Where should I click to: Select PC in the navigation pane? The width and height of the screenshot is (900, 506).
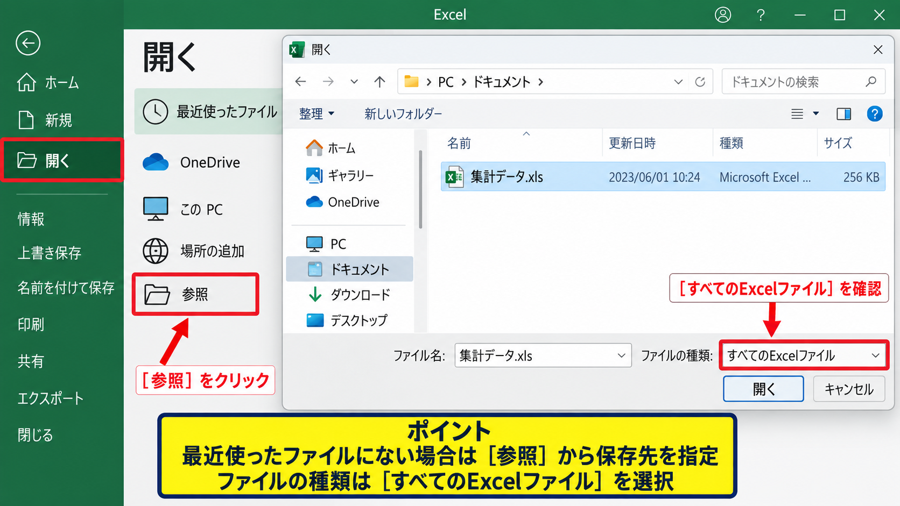[x=326, y=244]
